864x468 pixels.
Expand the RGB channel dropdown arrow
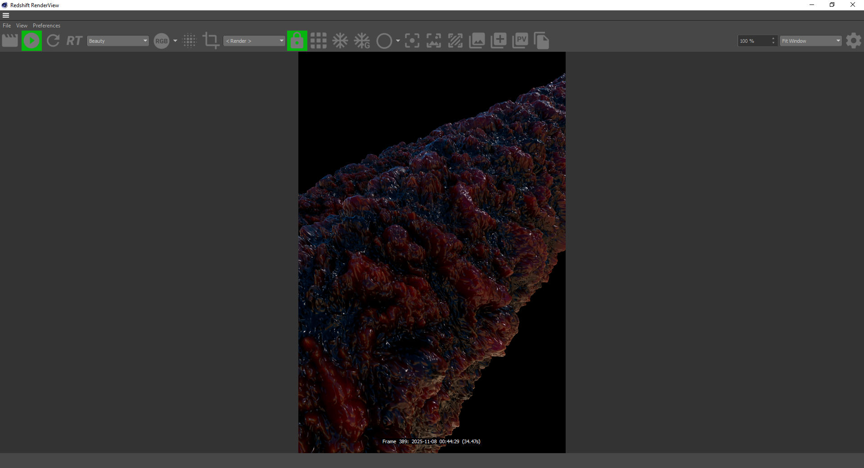(x=175, y=41)
